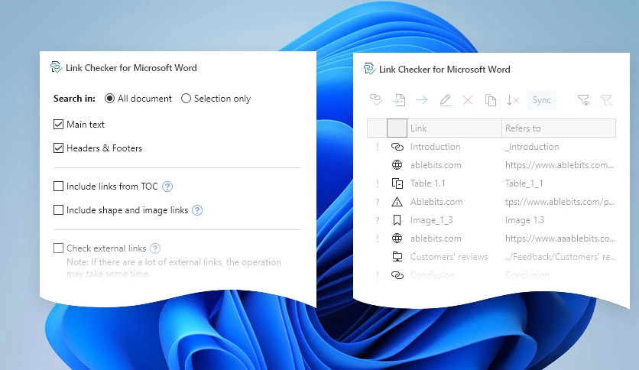The image size is (639, 370).
Task: Click the bookmark icon beside Image_1_3
Action: [x=397, y=220]
